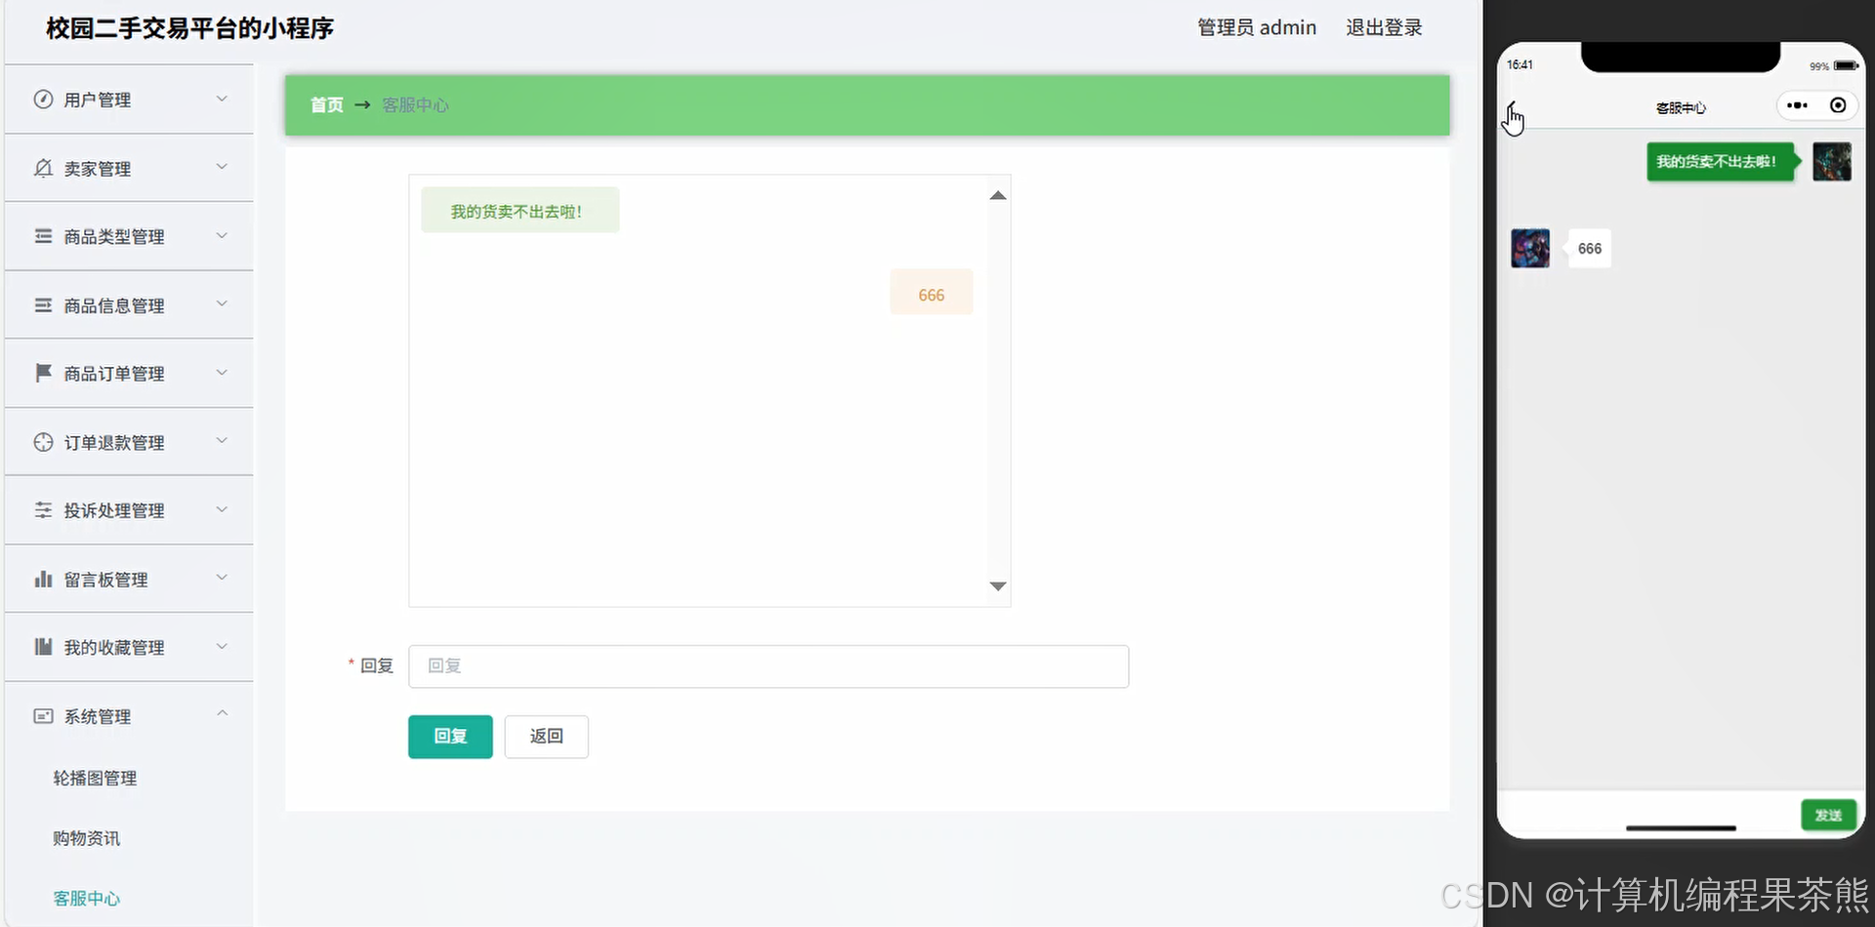1875x927 pixels.
Task: Tap the back arrow in phone header
Action: click(1512, 105)
